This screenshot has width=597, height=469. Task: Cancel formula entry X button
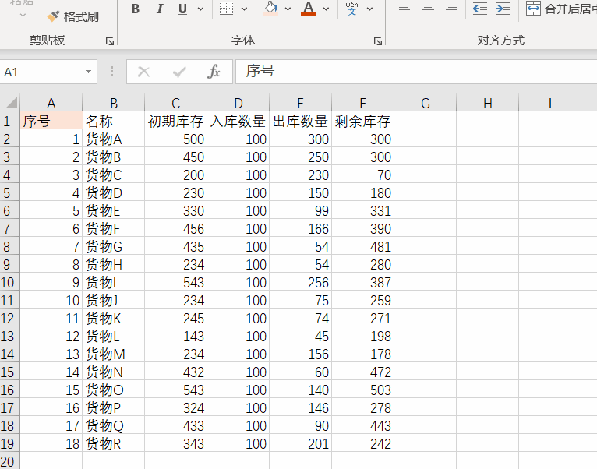point(143,72)
